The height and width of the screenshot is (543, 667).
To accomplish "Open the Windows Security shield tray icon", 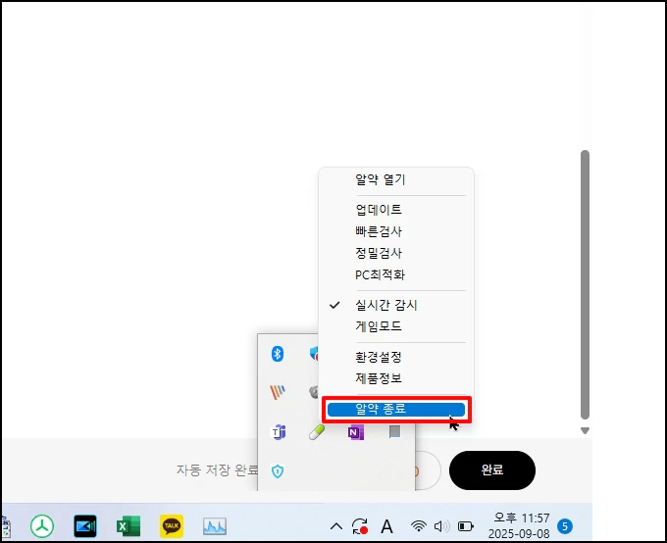I will 278,471.
